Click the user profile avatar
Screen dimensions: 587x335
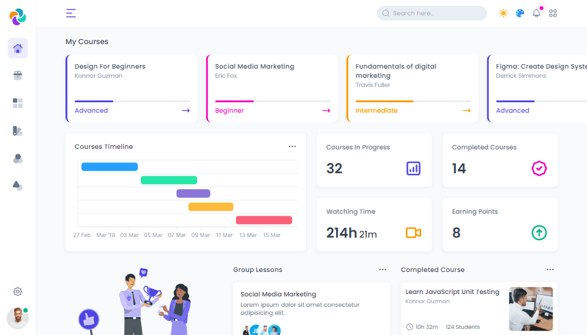click(18, 318)
